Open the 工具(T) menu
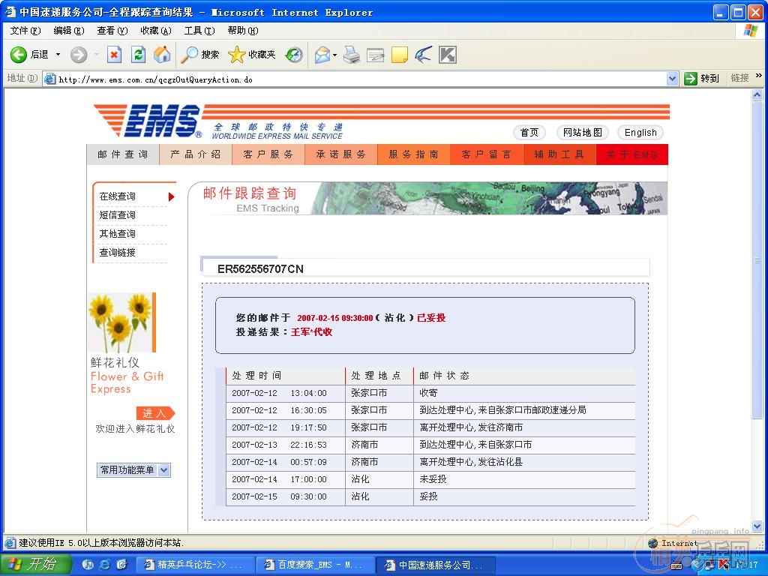This screenshot has height=576, width=768. (199, 31)
